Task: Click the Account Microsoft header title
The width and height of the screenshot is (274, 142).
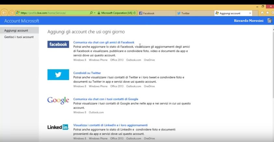Action: pyautogui.click(x=22, y=21)
